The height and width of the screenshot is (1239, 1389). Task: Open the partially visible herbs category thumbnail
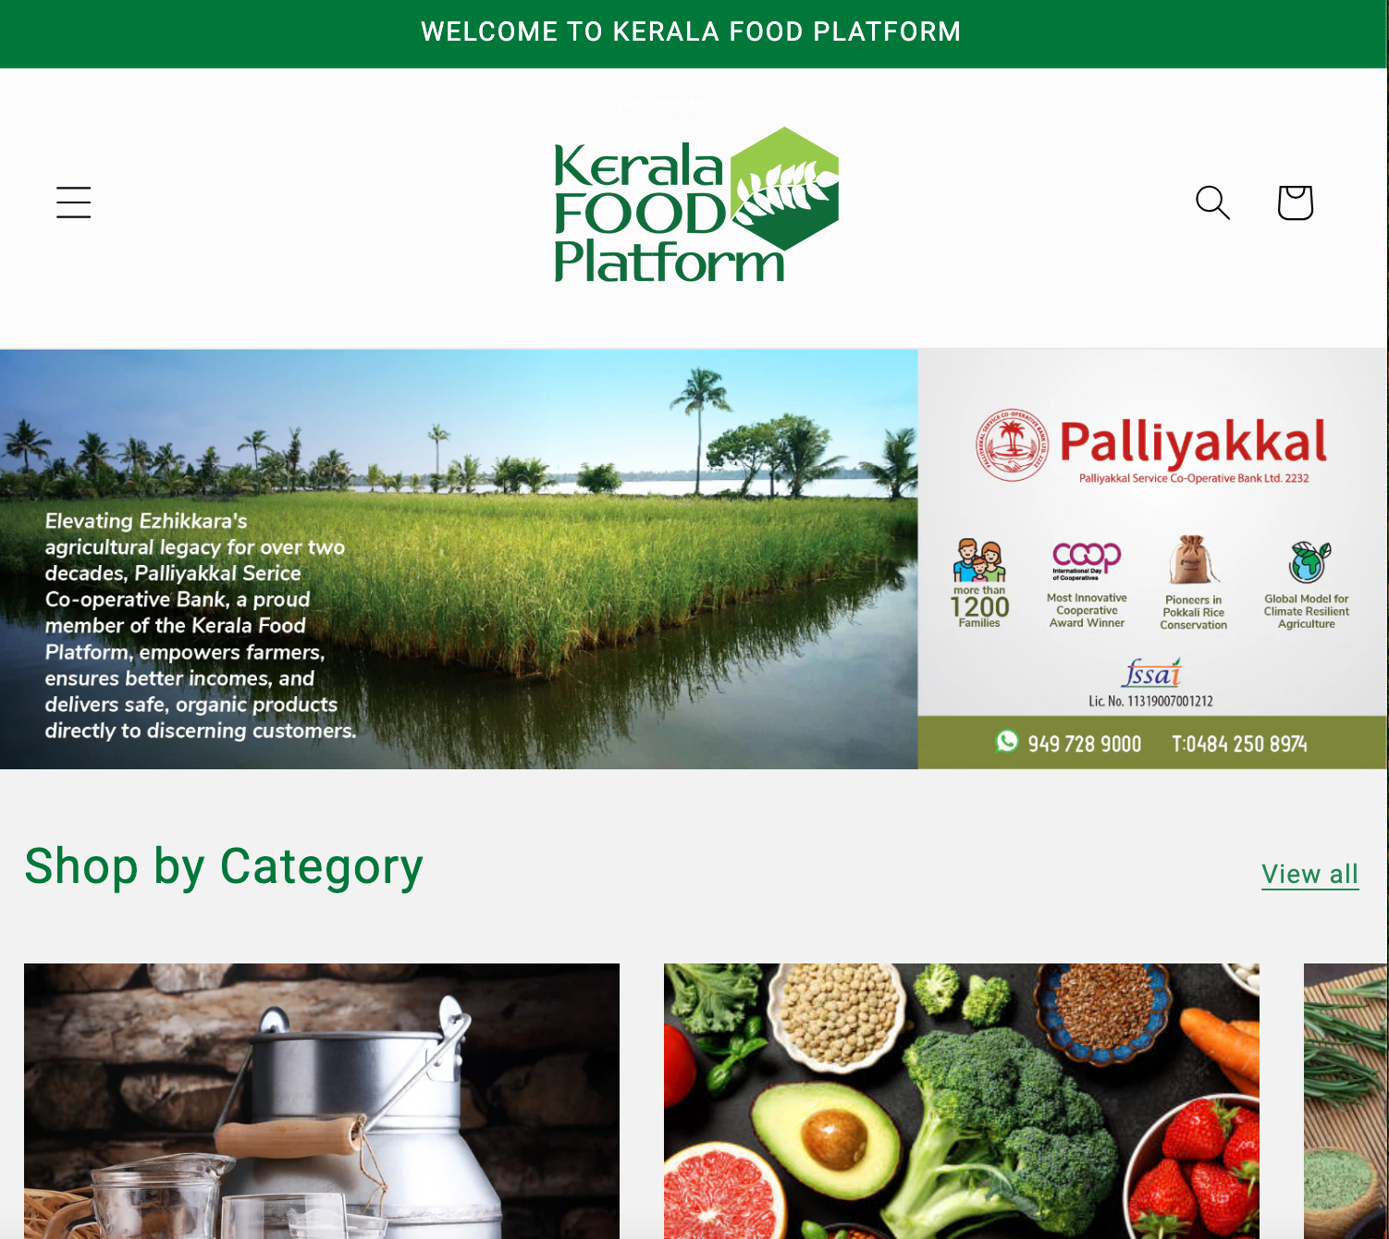click(1346, 1101)
